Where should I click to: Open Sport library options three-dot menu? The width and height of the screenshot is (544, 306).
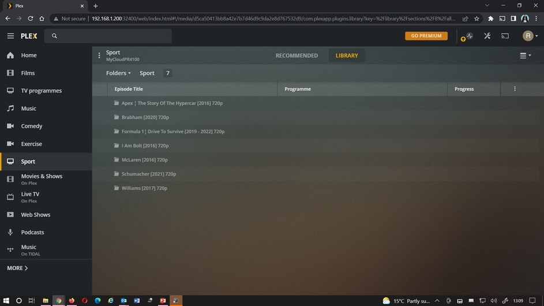coord(99,55)
